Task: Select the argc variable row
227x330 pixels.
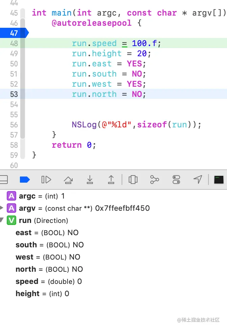Action: 113,196
